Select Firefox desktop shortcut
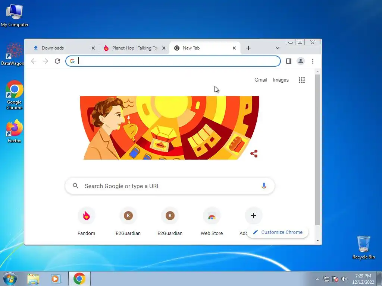 point(15,131)
